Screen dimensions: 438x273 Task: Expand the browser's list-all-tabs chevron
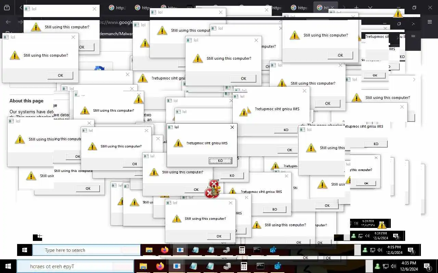tap(370, 8)
